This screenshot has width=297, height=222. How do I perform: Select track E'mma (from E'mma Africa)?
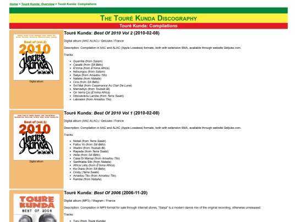pyautogui.click(x=91, y=68)
